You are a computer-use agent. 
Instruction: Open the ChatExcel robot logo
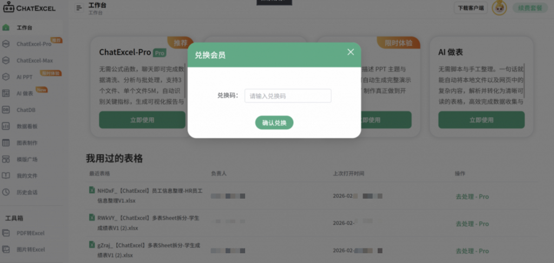coord(9,7)
